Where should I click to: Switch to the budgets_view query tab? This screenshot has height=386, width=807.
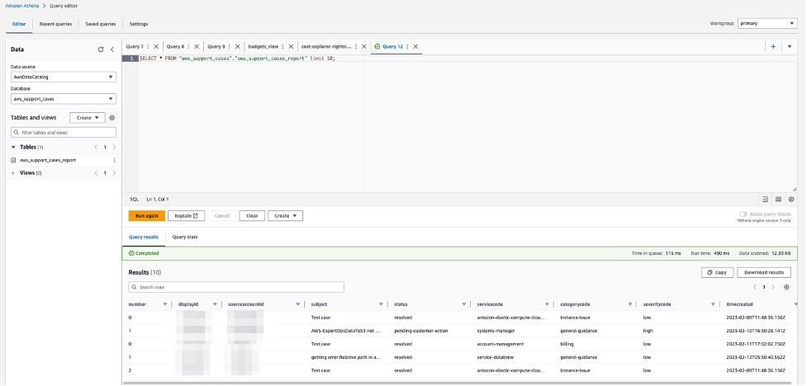(263, 47)
